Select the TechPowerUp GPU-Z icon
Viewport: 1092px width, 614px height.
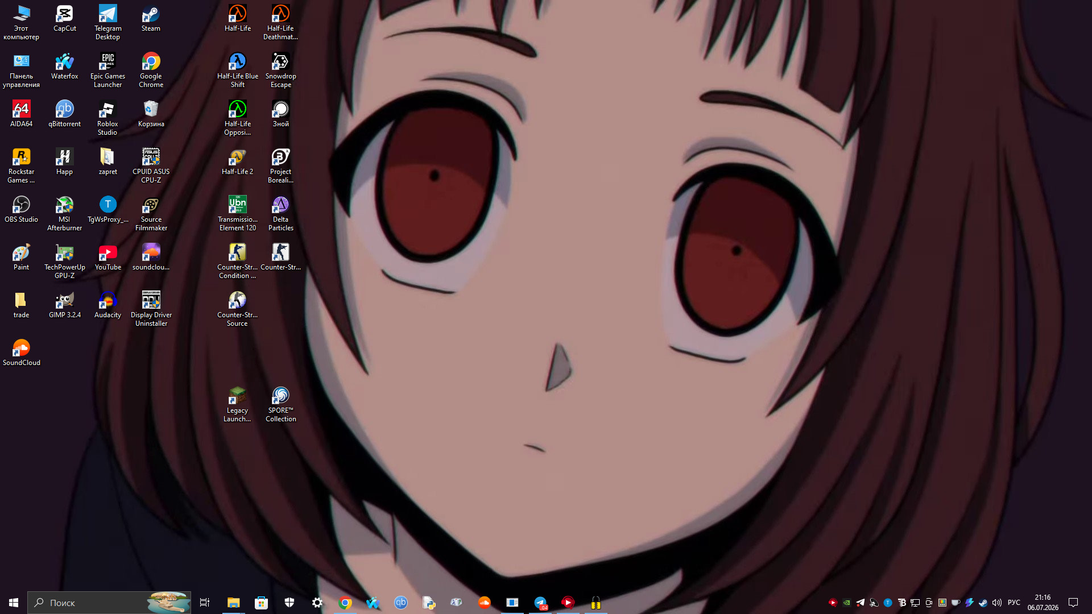[64, 262]
